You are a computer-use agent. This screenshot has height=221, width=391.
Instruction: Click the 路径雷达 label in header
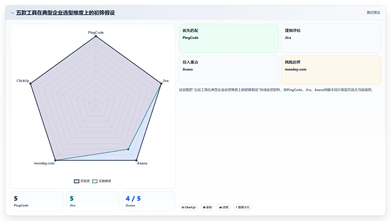click(x=373, y=12)
